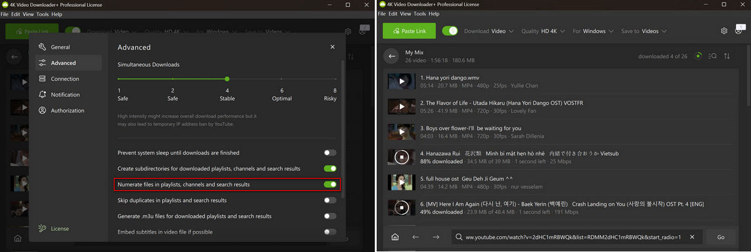Set simultaneous downloads to 8 Risky
This screenshot has height=252, width=751.
point(335,79)
